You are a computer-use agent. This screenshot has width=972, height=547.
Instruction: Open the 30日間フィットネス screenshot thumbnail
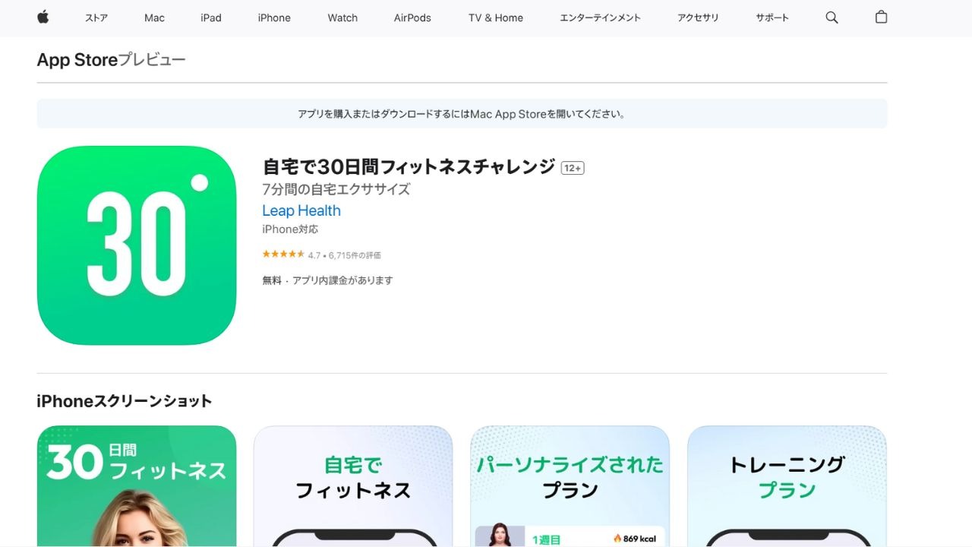point(137,486)
